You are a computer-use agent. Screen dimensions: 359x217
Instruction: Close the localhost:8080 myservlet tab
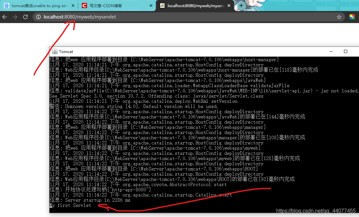pyautogui.click(x=229, y=6)
